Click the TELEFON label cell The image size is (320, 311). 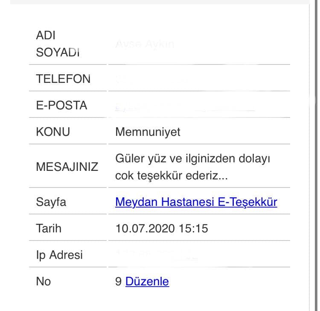coord(68,79)
